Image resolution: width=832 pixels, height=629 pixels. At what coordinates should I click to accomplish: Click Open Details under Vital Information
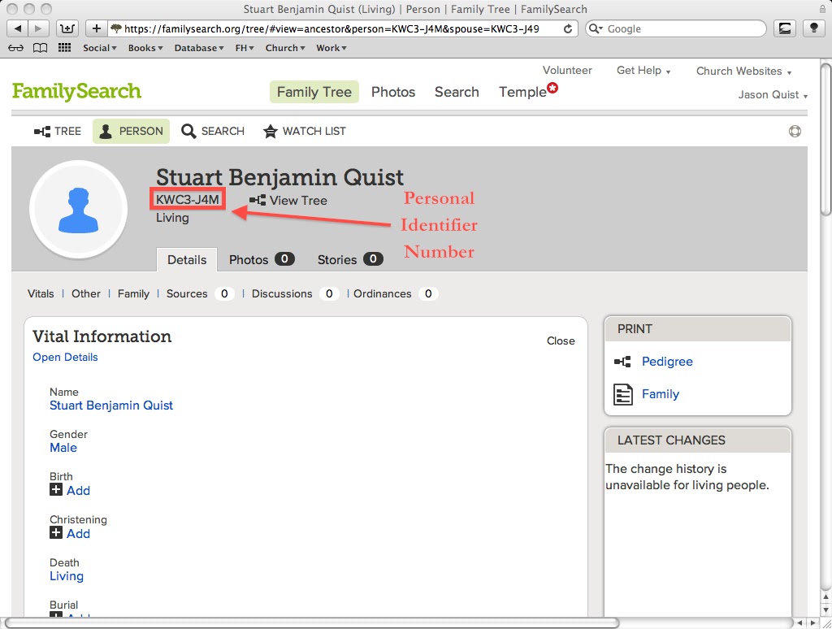(65, 358)
